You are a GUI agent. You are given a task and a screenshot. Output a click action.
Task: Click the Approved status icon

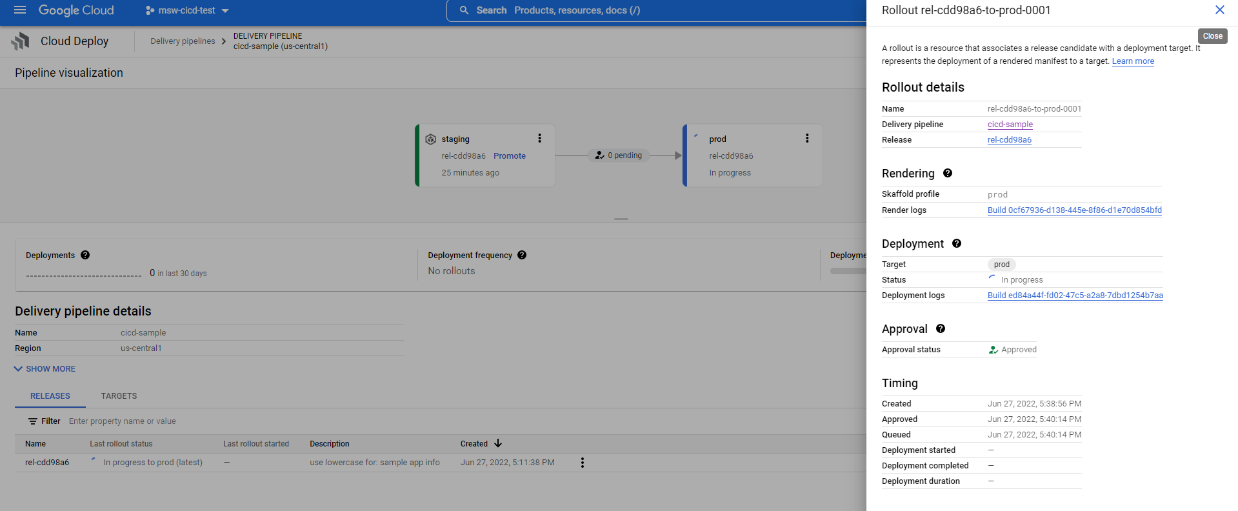click(993, 350)
